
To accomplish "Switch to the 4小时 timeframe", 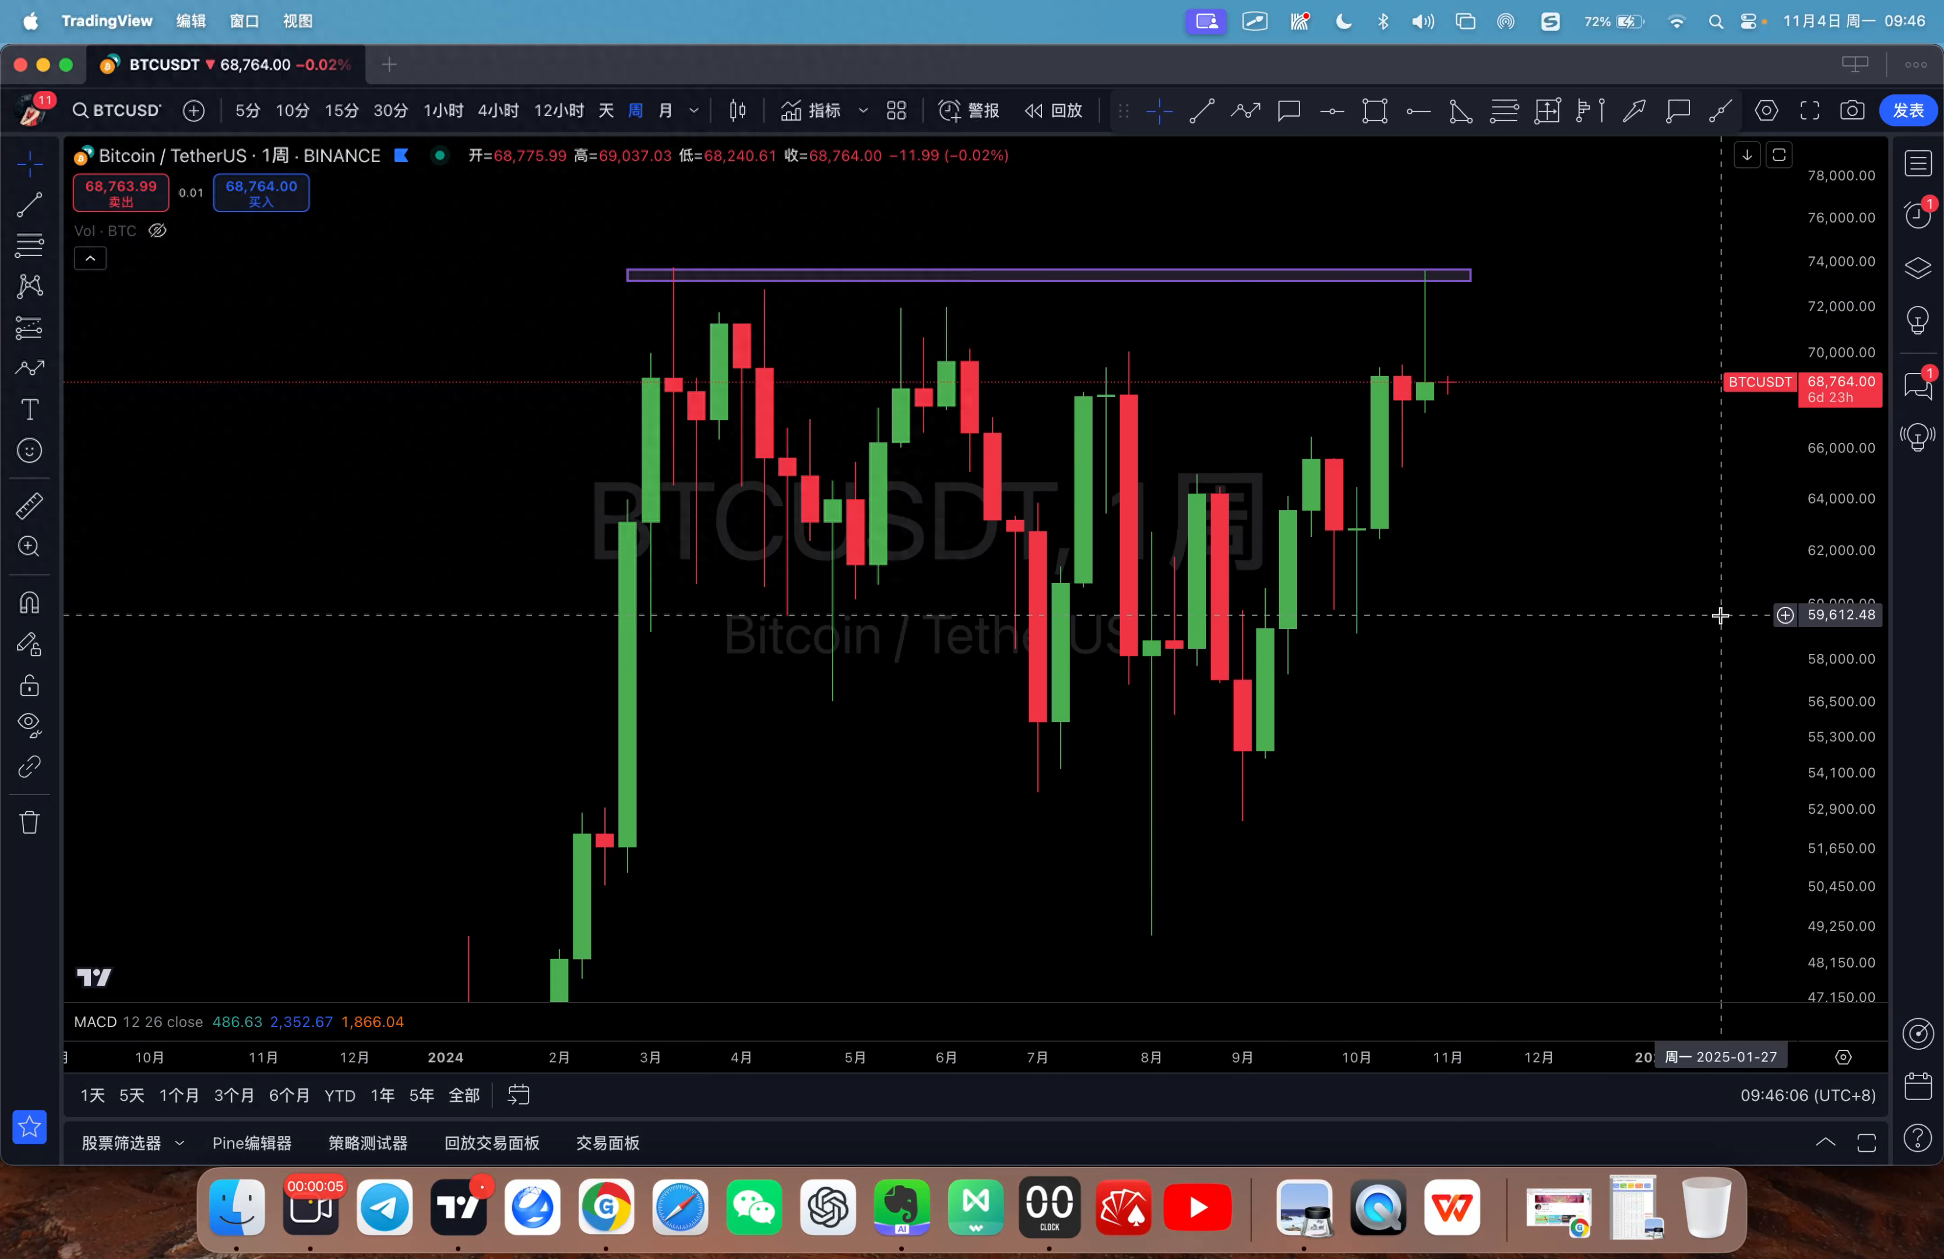I will 498,110.
